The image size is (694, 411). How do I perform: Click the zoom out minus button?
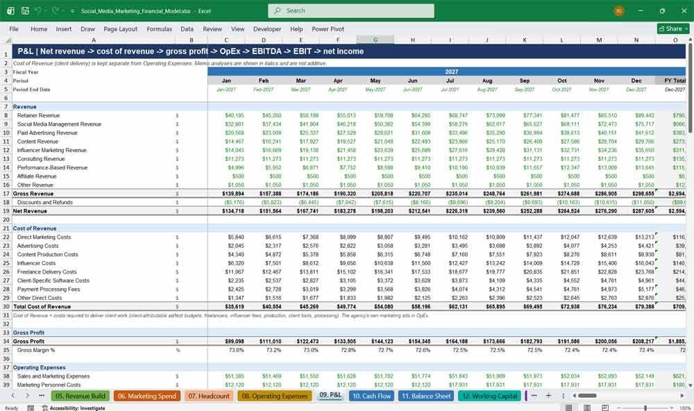(619, 408)
